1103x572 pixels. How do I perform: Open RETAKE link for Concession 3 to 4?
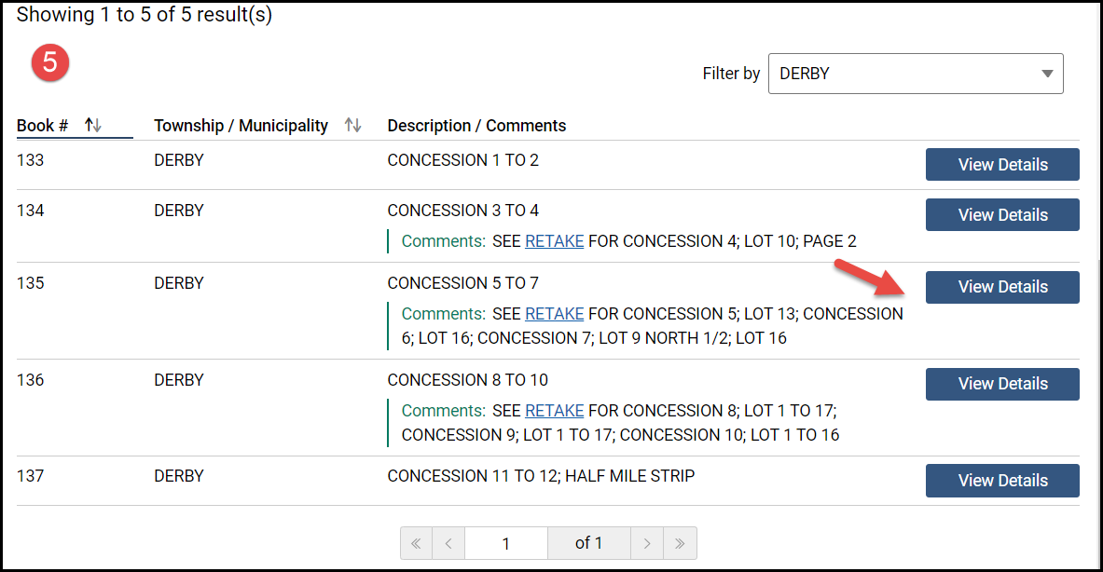554,241
